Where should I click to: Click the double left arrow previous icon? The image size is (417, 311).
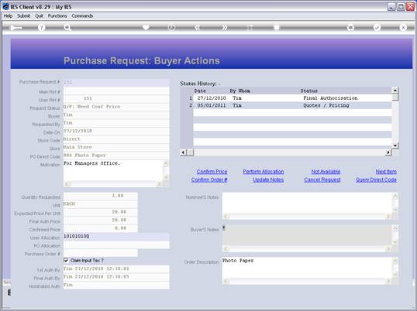(x=197, y=27)
